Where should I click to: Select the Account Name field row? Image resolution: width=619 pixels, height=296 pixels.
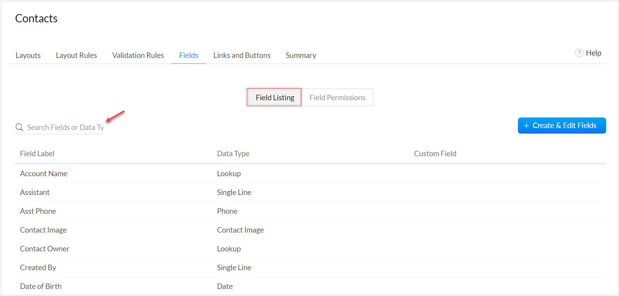click(x=43, y=173)
